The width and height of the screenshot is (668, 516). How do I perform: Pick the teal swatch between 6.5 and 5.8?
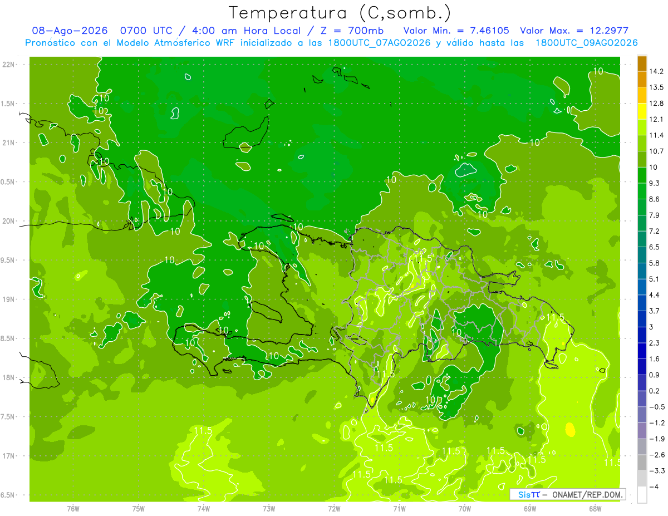click(x=642, y=255)
